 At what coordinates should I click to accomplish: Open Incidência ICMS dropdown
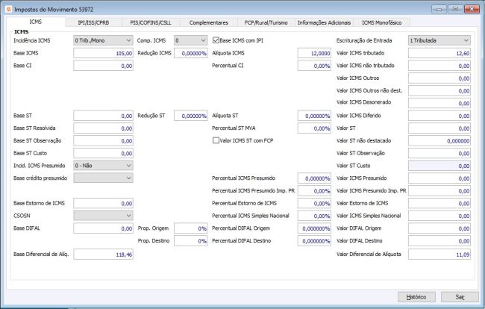click(103, 40)
